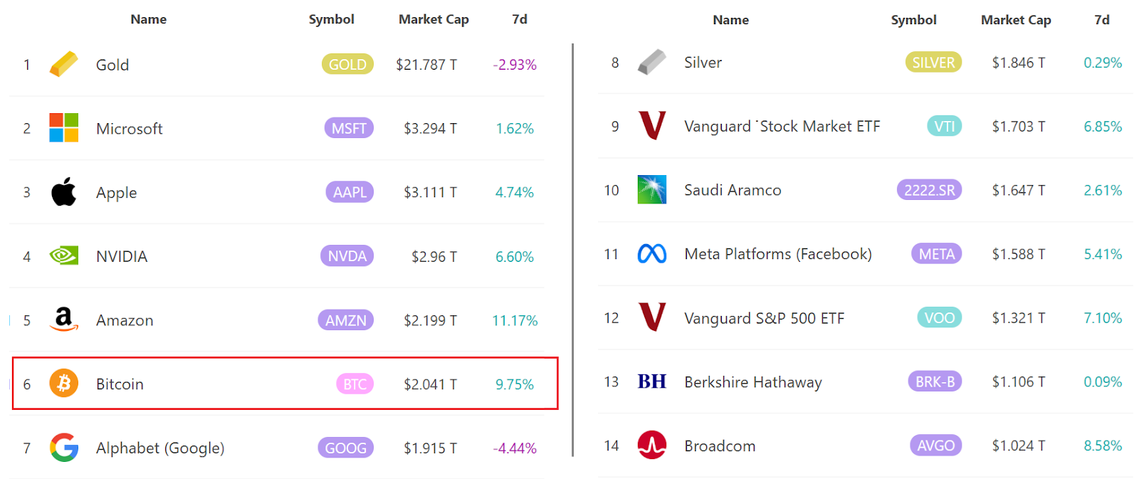
Task: Click the Meta infinity logo icon
Action: click(x=651, y=253)
